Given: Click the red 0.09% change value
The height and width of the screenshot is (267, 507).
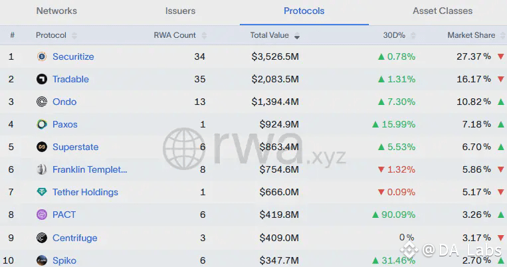Looking at the screenshot, I should coord(401,192).
